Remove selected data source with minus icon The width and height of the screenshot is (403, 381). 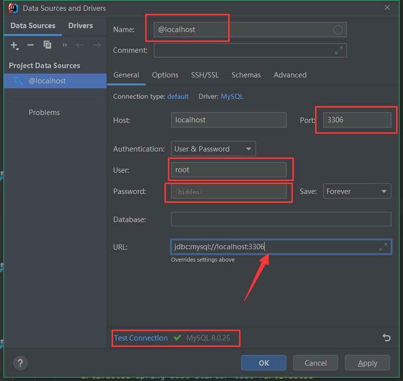(31, 45)
